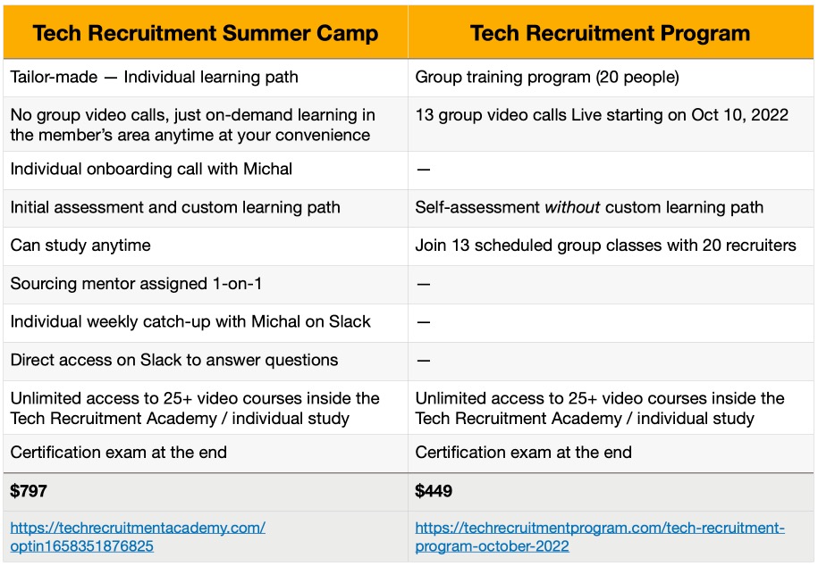The width and height of the screenshot is (818, 566).
Task: Click the Can study anytime cell
Action: pyautogui.click(x=206, y=246)
